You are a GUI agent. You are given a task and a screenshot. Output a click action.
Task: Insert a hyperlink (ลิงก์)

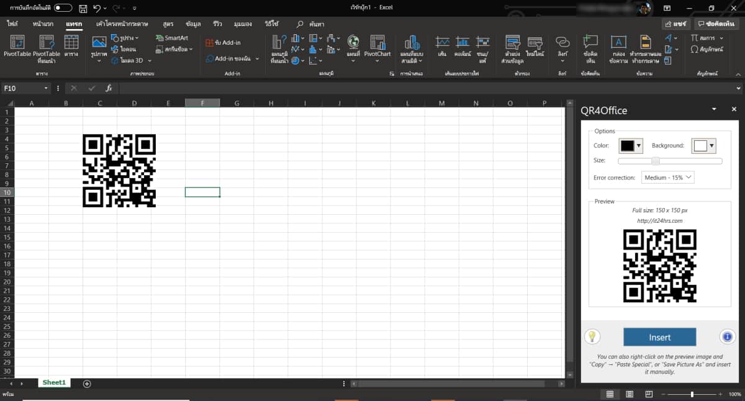pyautogui.click(x=562, y=48)
